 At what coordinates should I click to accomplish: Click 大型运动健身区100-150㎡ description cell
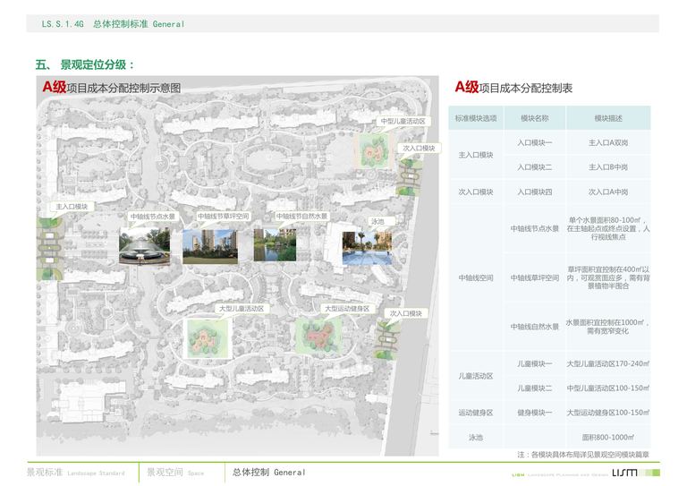[608, 413]
